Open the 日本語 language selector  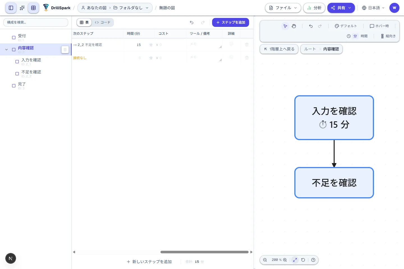point(373,8)
